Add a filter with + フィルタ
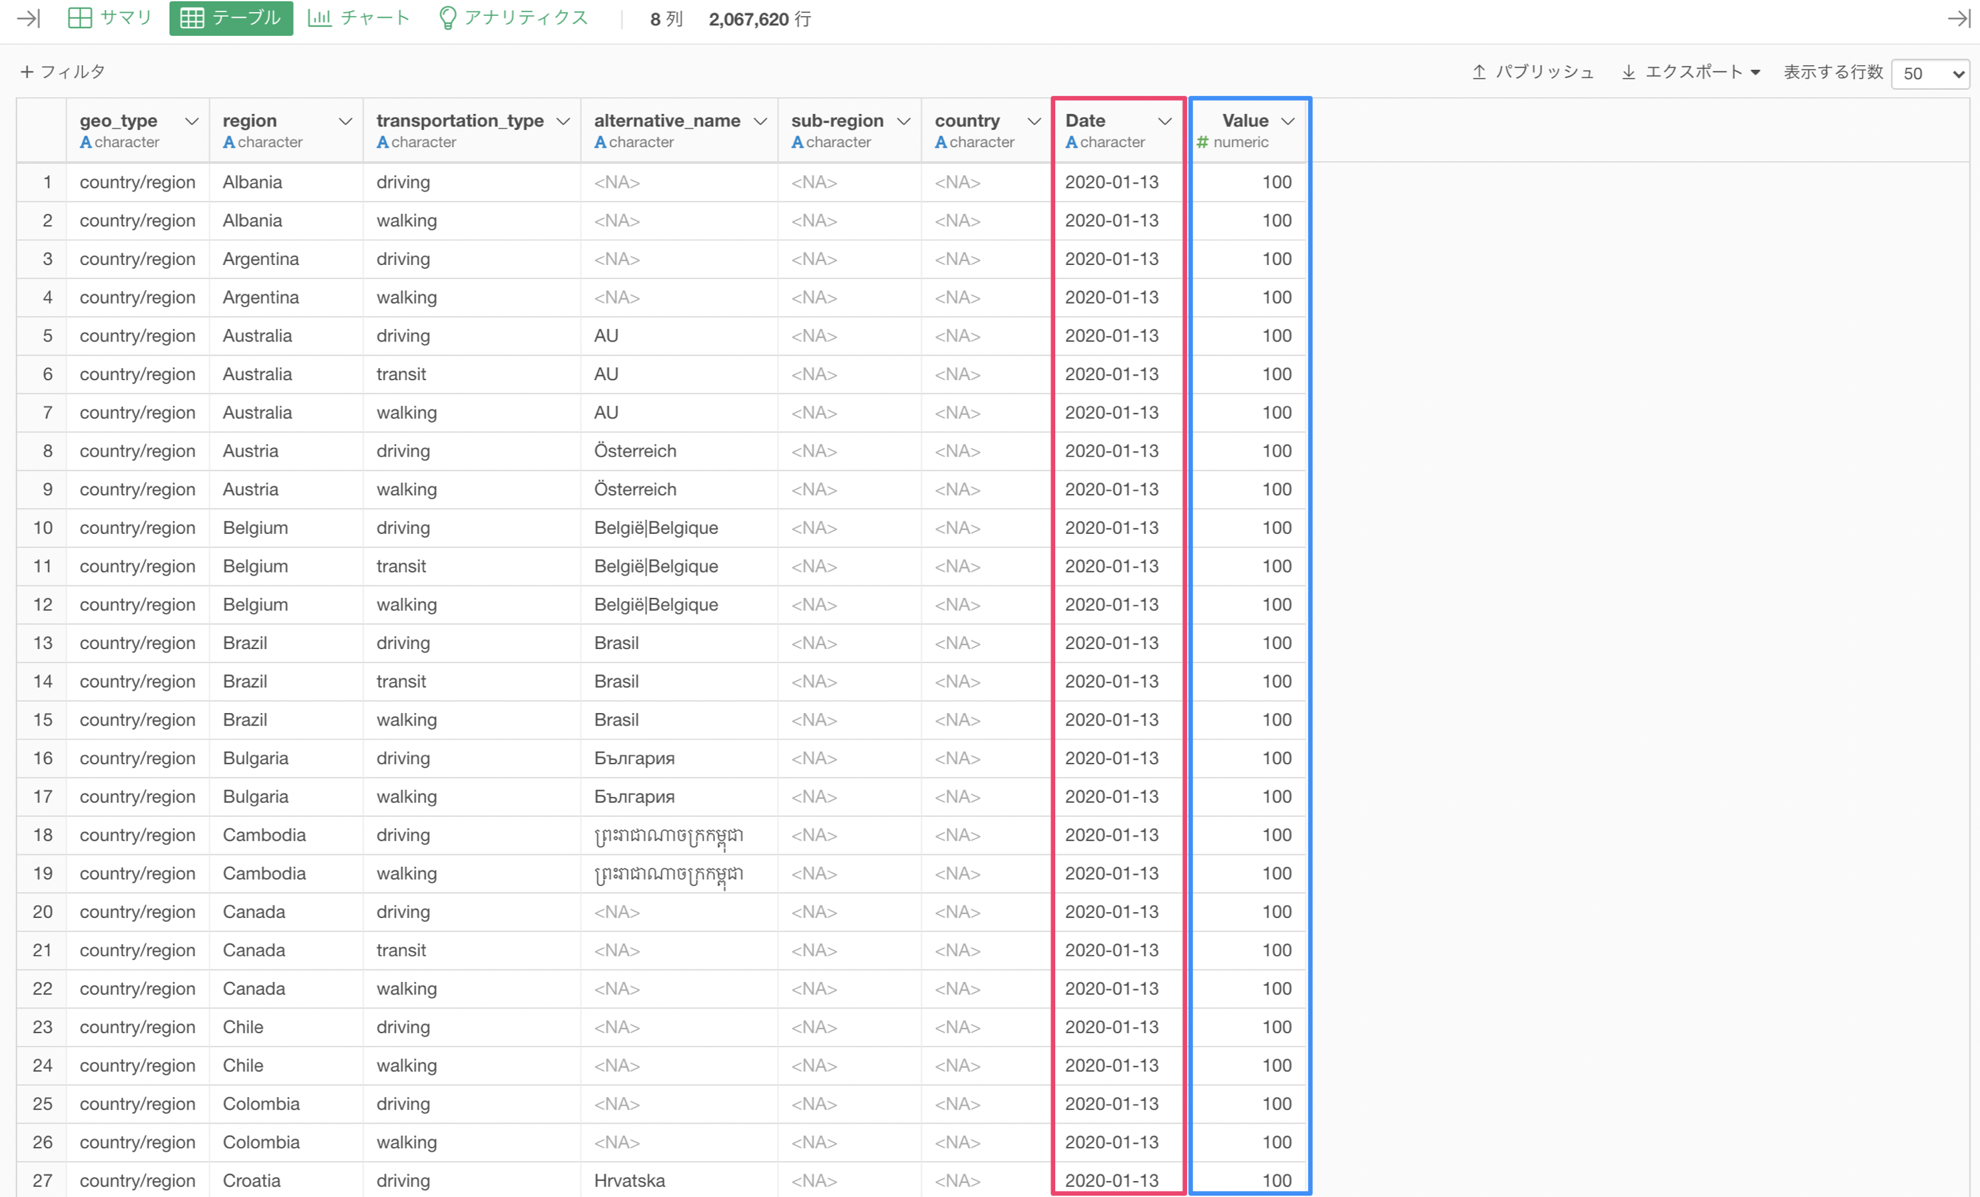Image resolution: width=1980 pixels, height=1197 pixels. click(63, 71)
